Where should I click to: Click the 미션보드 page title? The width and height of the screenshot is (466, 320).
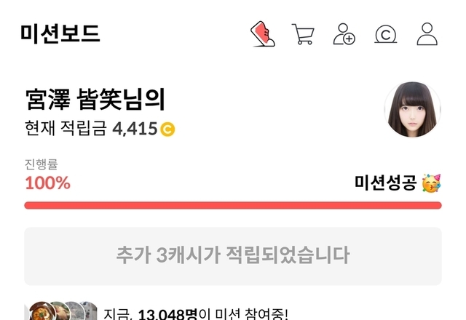click(60, 34)
